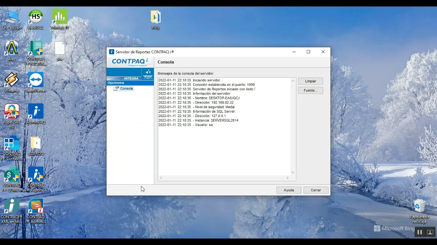
Task: Click the 'Dirección: 127.0.0.1' line
Action: (x=192, y=116)
